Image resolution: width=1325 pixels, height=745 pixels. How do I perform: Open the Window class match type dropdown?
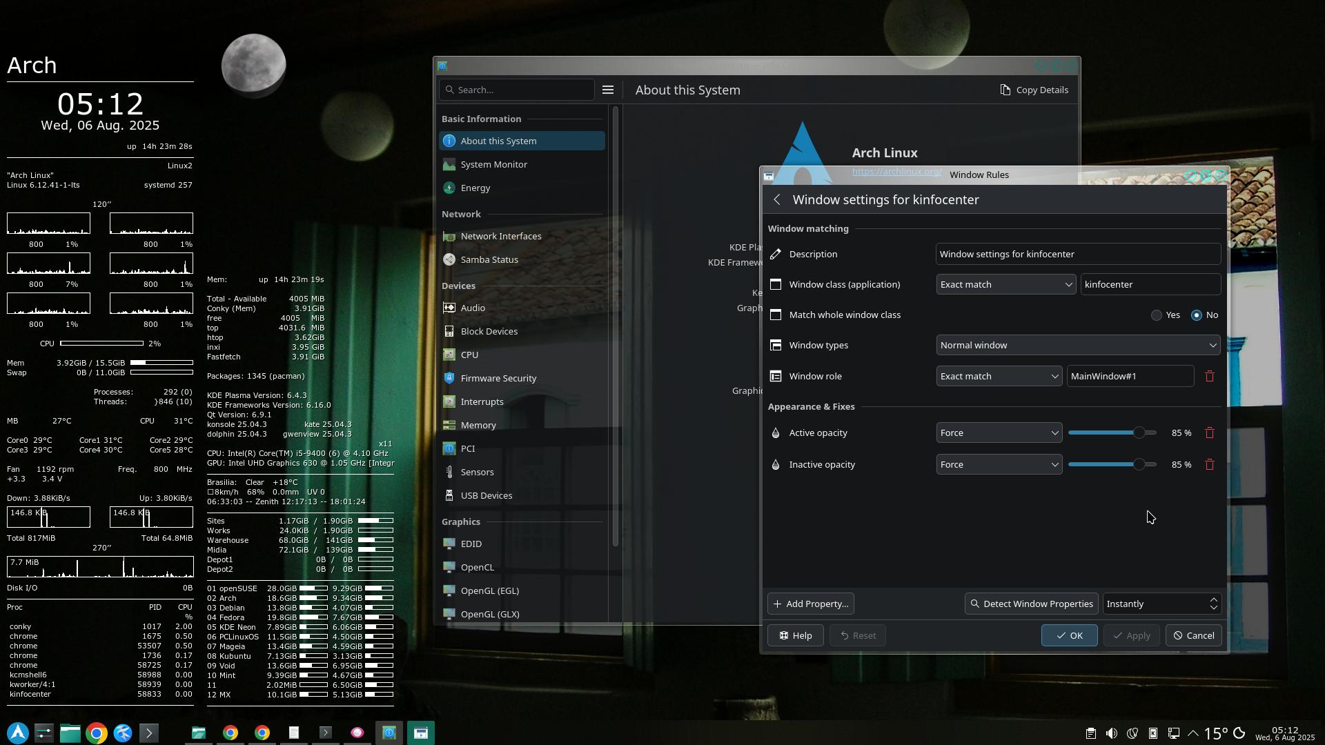click(1005, 285)
